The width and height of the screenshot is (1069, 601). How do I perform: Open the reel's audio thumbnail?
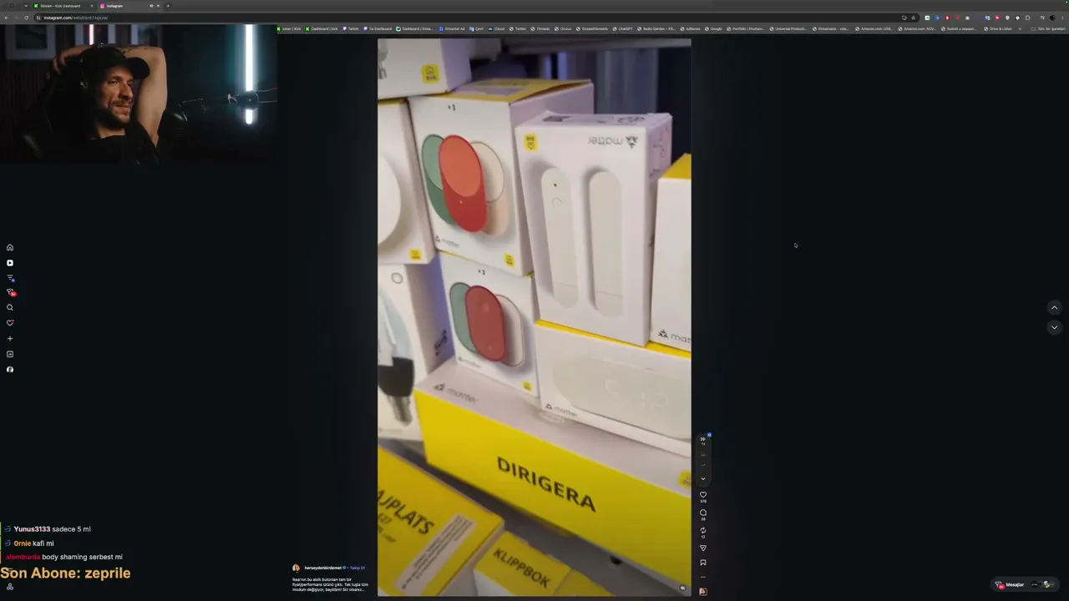[x=703, y=592]
